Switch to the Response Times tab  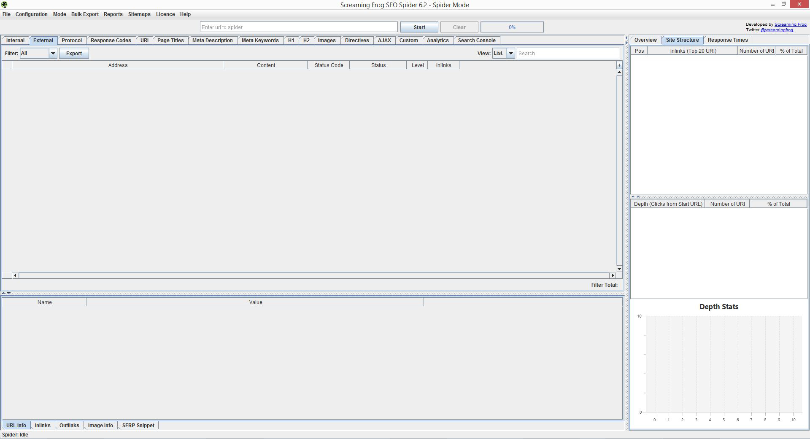[728, 40]
